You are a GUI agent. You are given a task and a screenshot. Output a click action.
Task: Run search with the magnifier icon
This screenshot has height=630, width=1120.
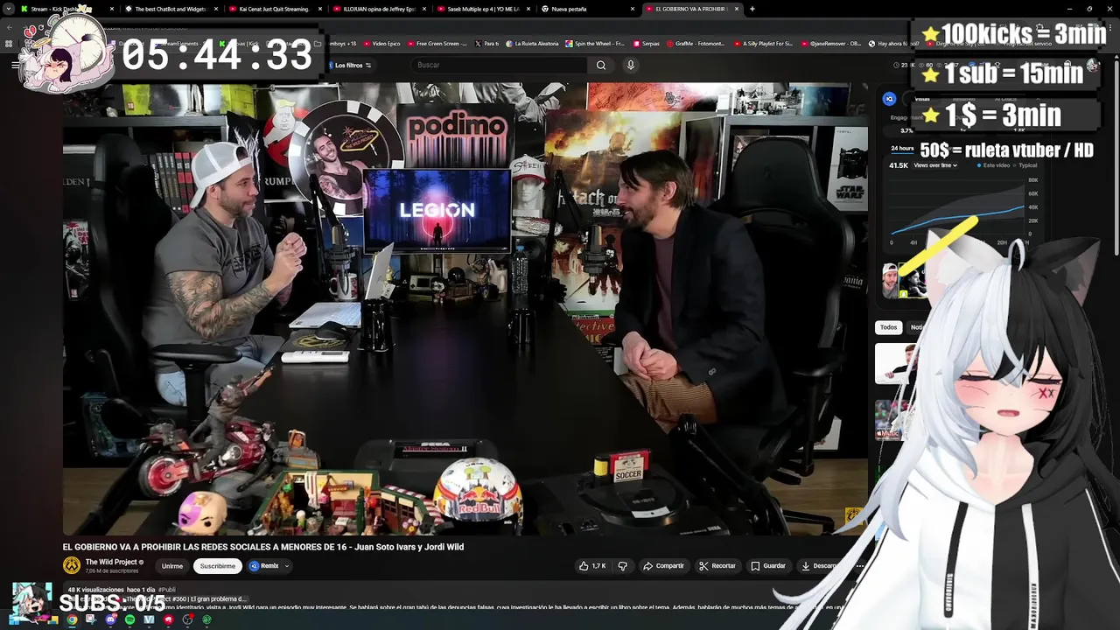pos(601,65)
